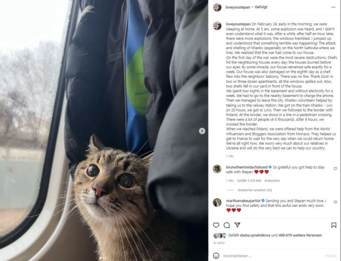This screenshot has width=341, height=261.
Task: Click the Gefolgt following button
Action: click(261, 7)
